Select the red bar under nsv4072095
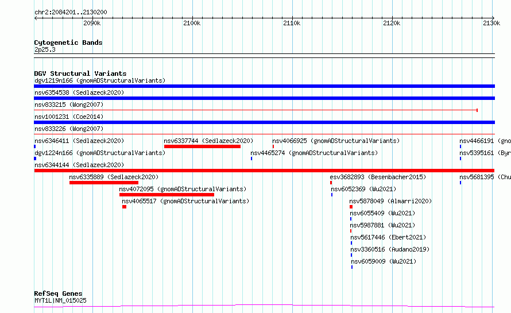 tap(167, 195)
